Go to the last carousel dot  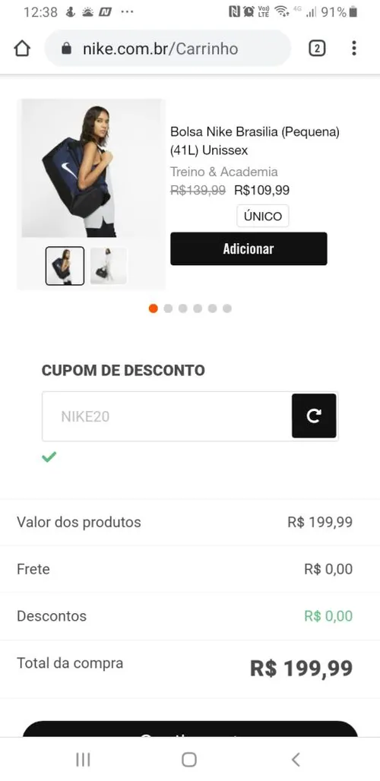(227, 308)
